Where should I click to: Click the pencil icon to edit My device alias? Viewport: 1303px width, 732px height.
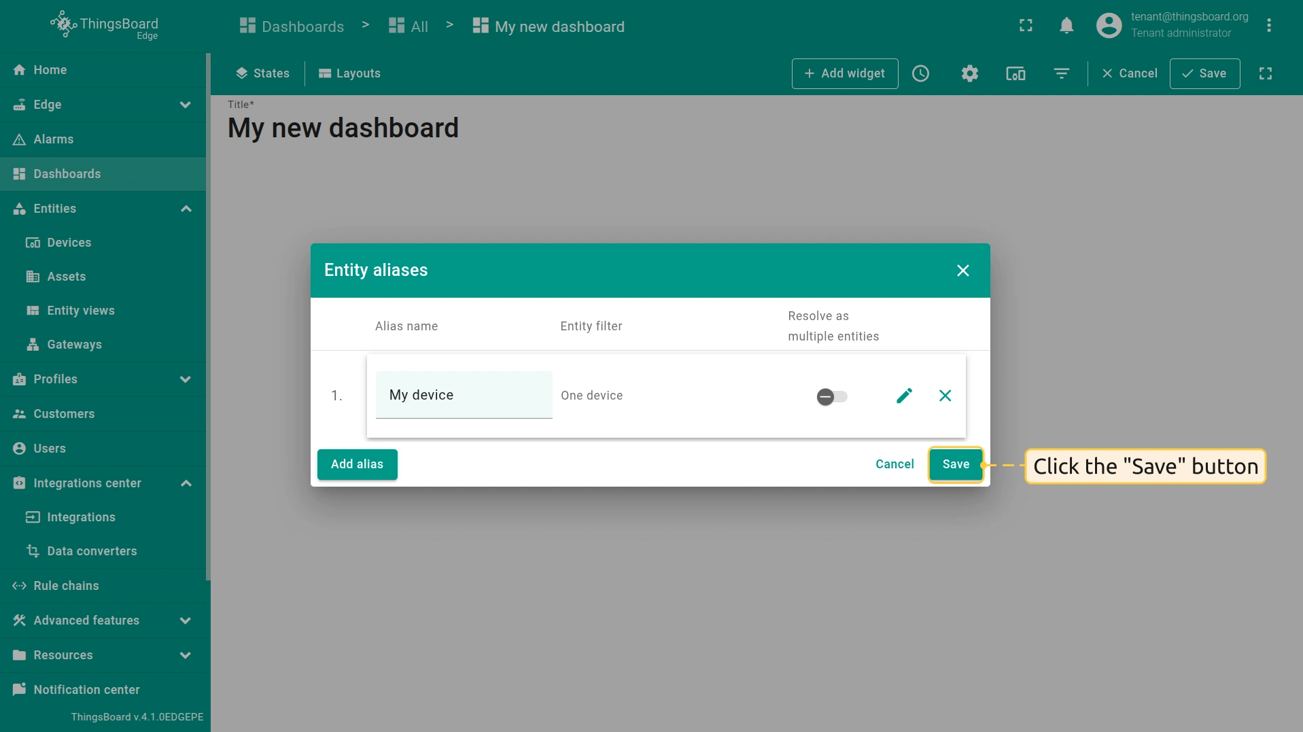tap(904, 396)
